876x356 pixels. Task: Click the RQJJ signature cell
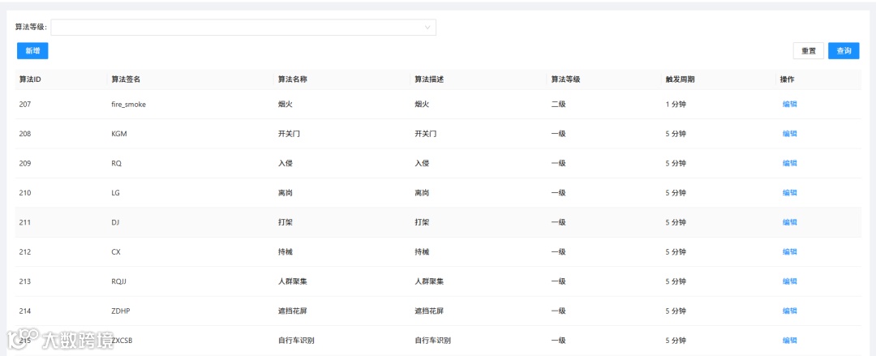click(119, 281)
